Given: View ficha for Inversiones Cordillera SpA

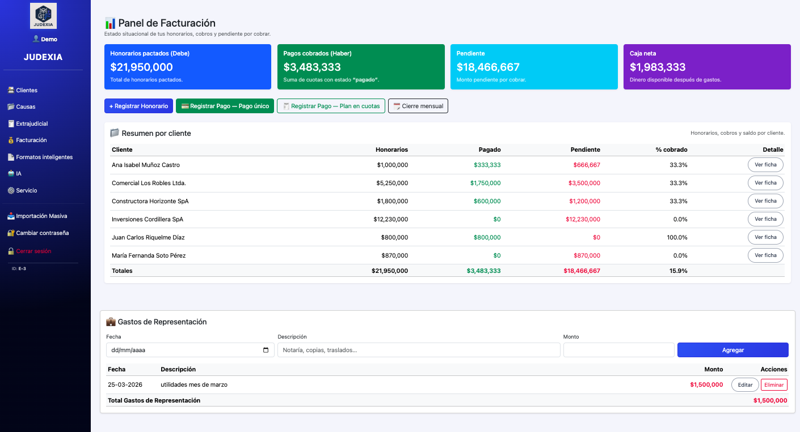Looking at the screenshot, I should 765,219.
